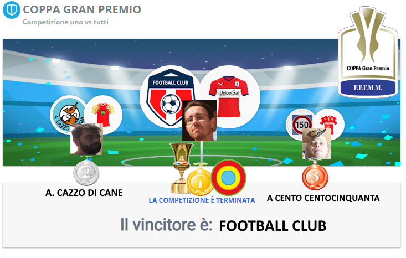Open the winner's profile photo
The image size is (406, 258).
click(199, 121)
